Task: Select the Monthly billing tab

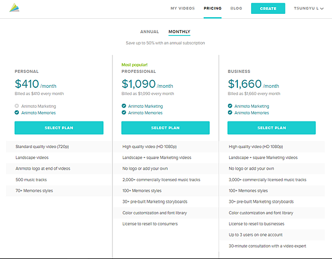Action: pyautogui.click(x=179, y=31)
